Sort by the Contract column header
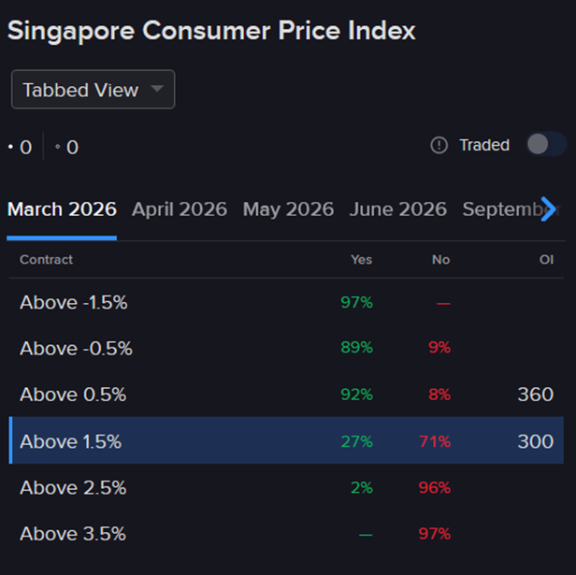The height and width of the screenshot is (575, 576). (x=46, y=259)
